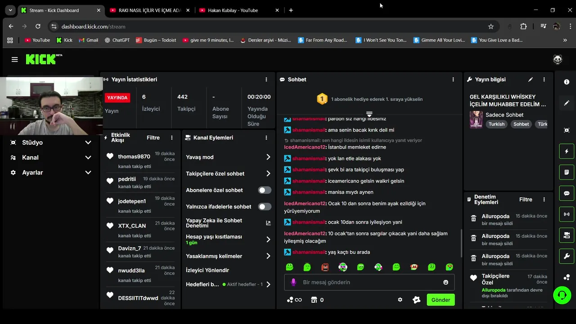
Task: Open the hamburger menu beside Kick logo
Action: point(14,59)
